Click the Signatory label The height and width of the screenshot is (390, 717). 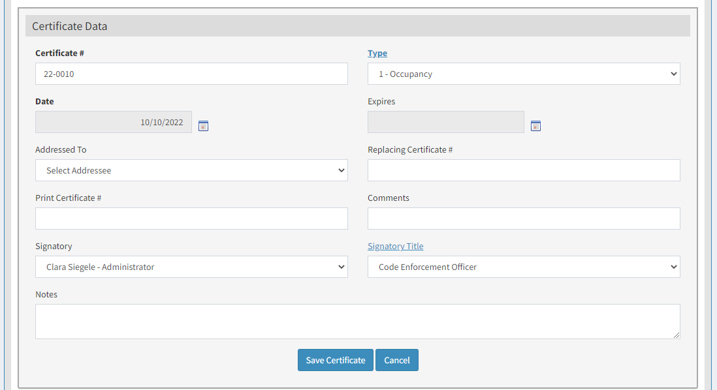coord(54,246)
